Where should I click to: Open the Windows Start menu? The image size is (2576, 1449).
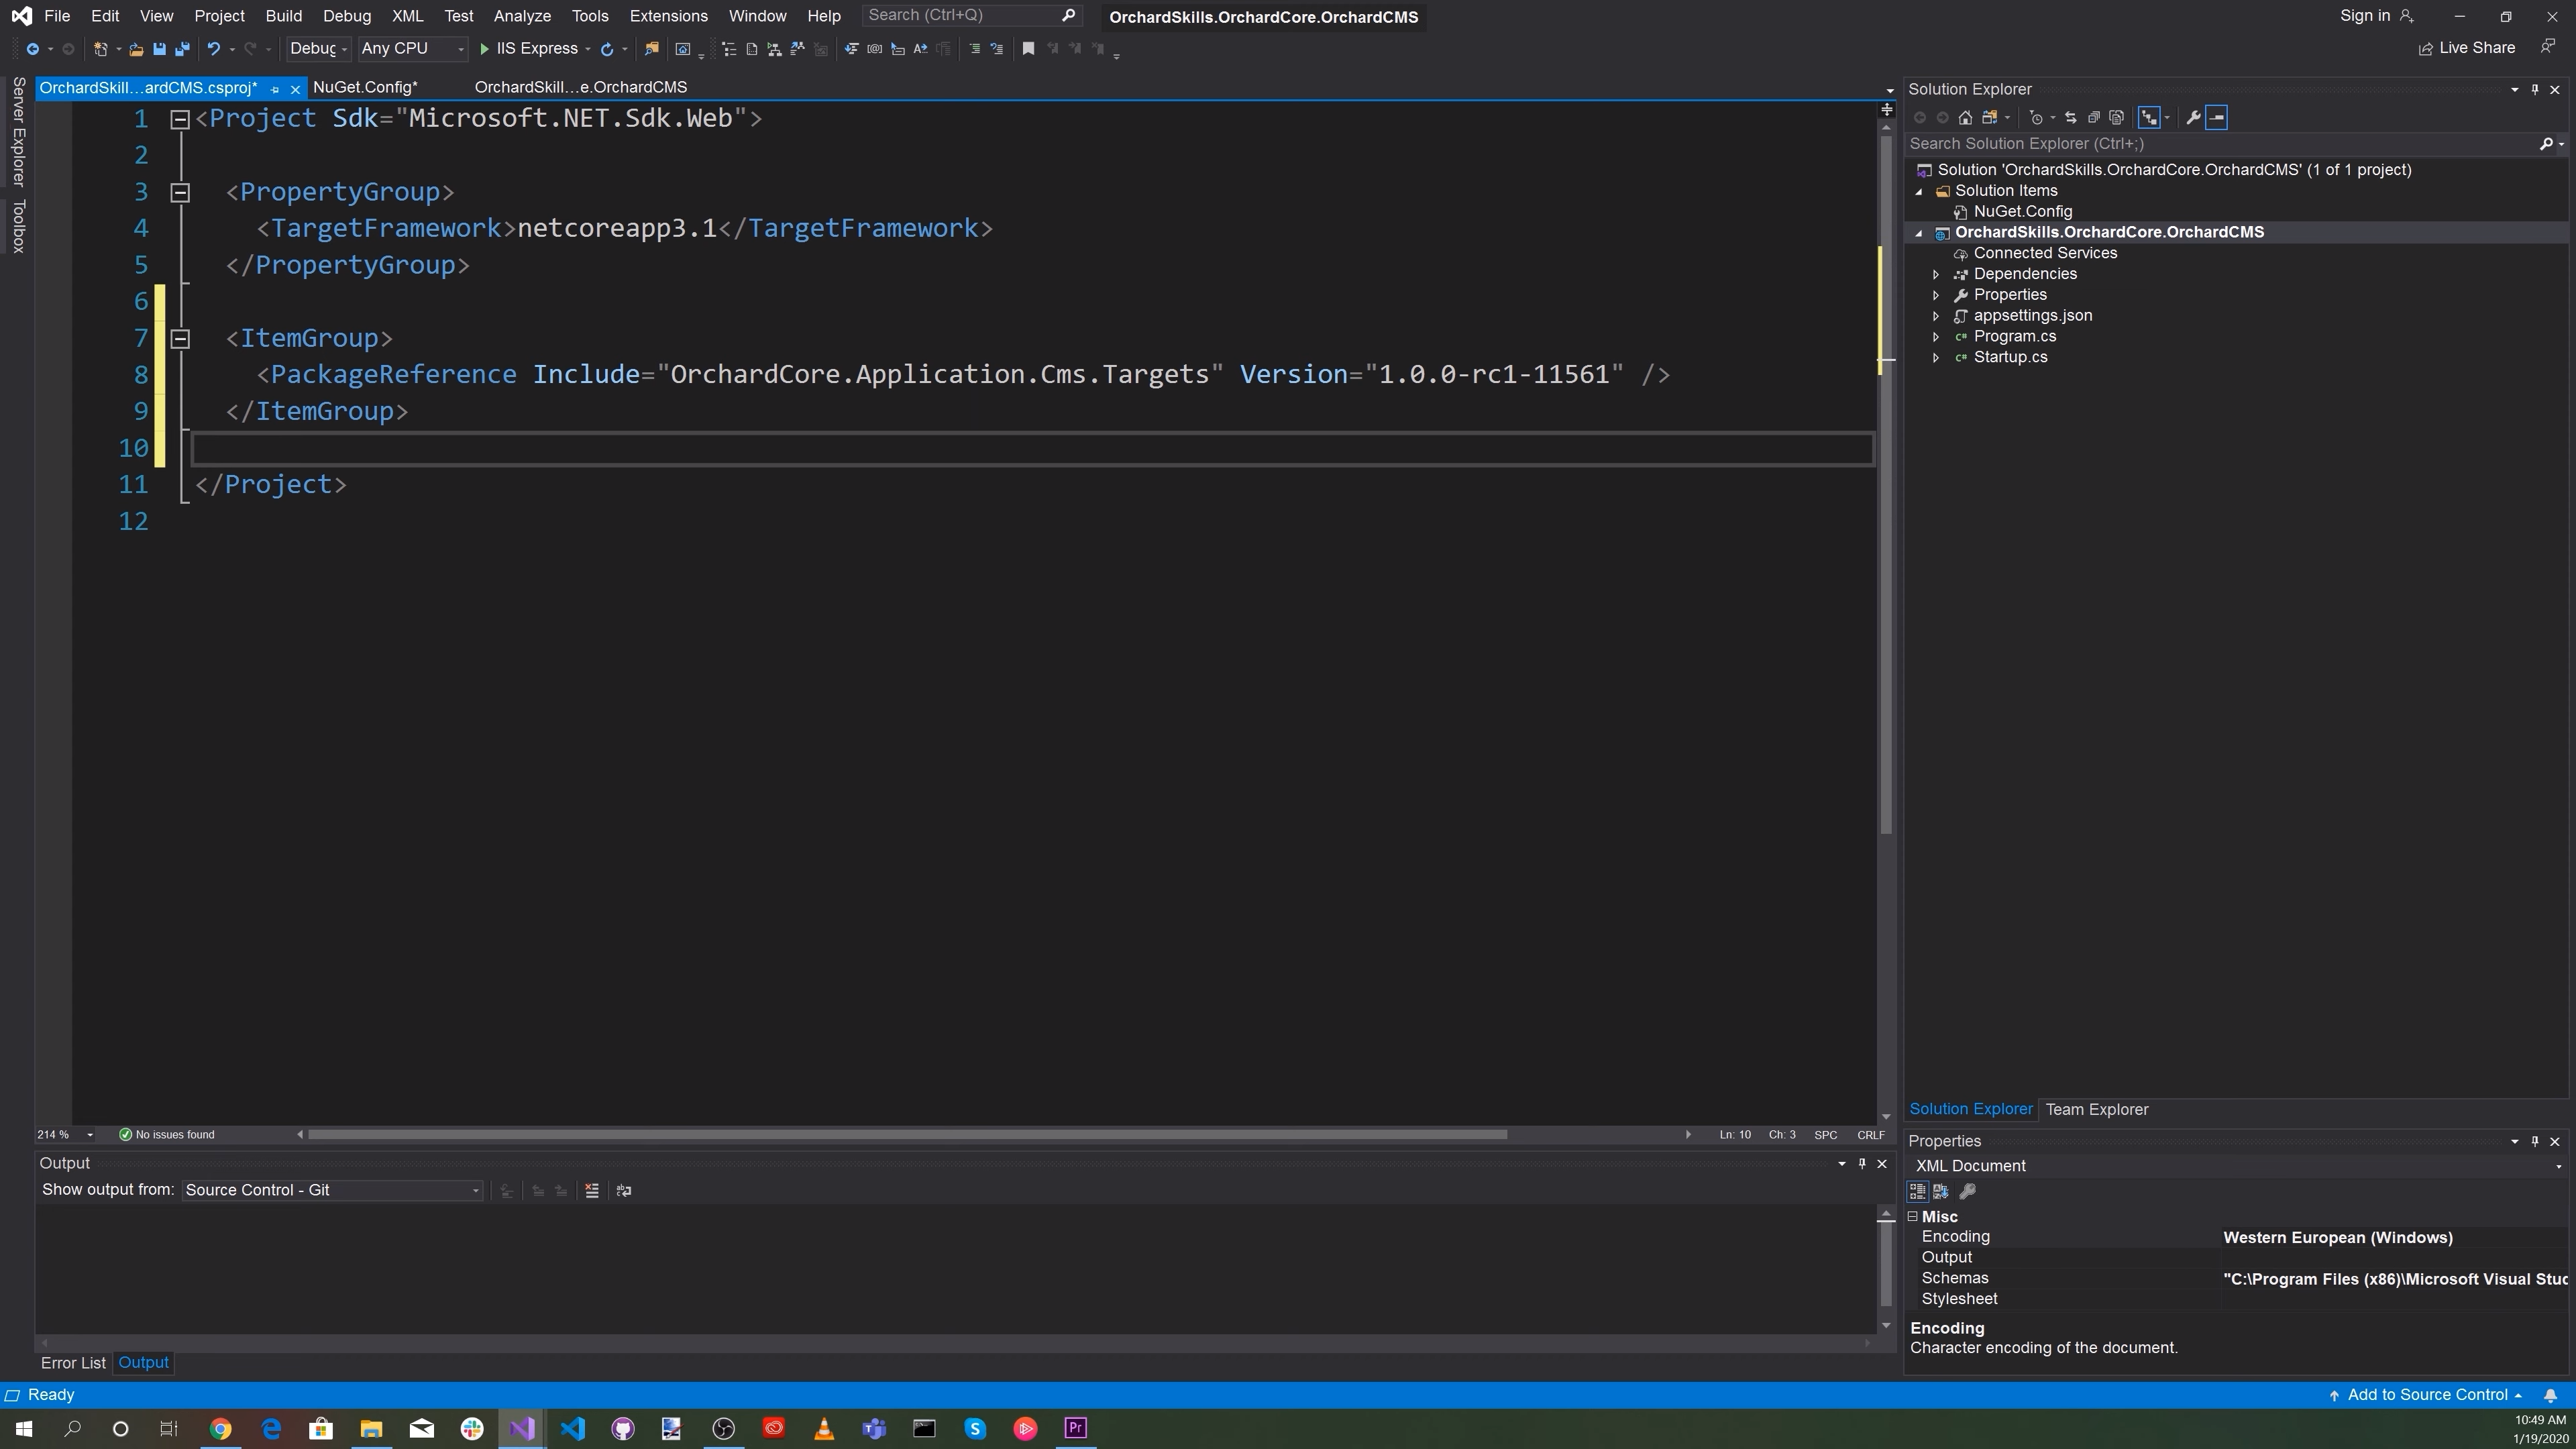[23, 1429]
